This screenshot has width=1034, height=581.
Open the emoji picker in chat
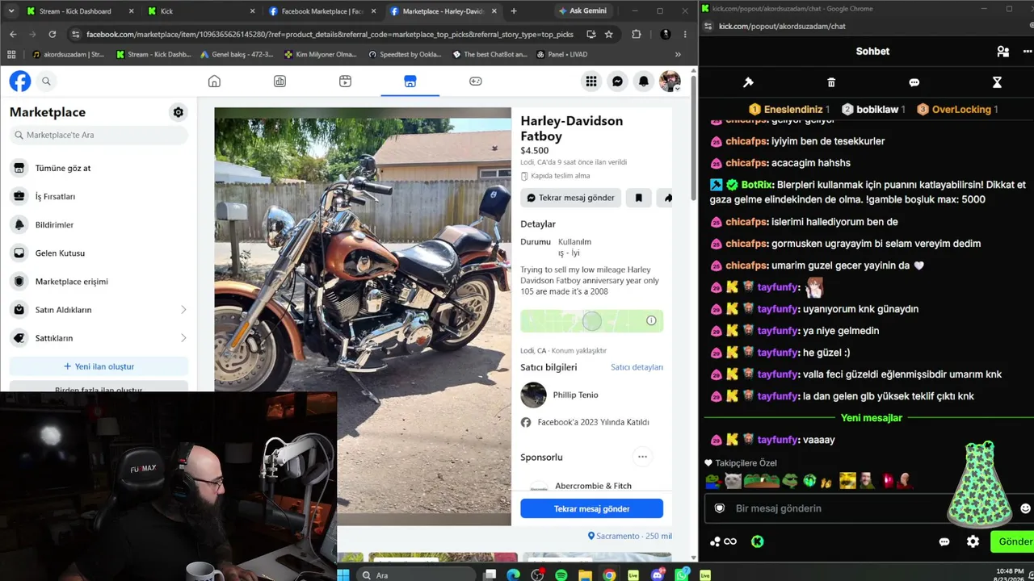point(1025,508)
